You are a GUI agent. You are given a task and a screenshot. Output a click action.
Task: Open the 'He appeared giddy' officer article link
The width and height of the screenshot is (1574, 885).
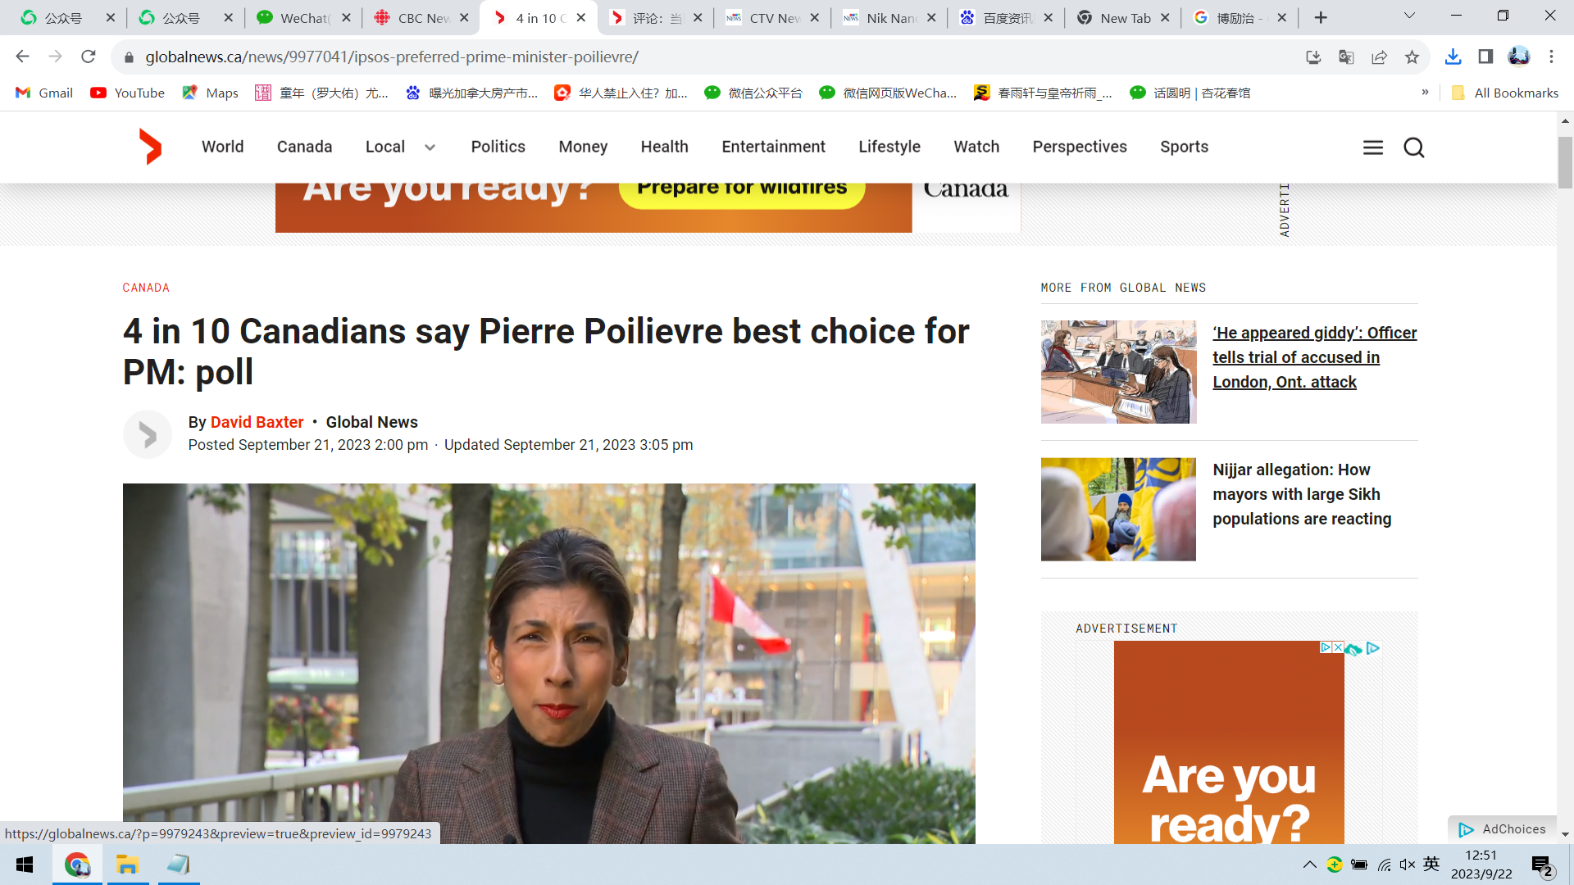[1314, 357]
